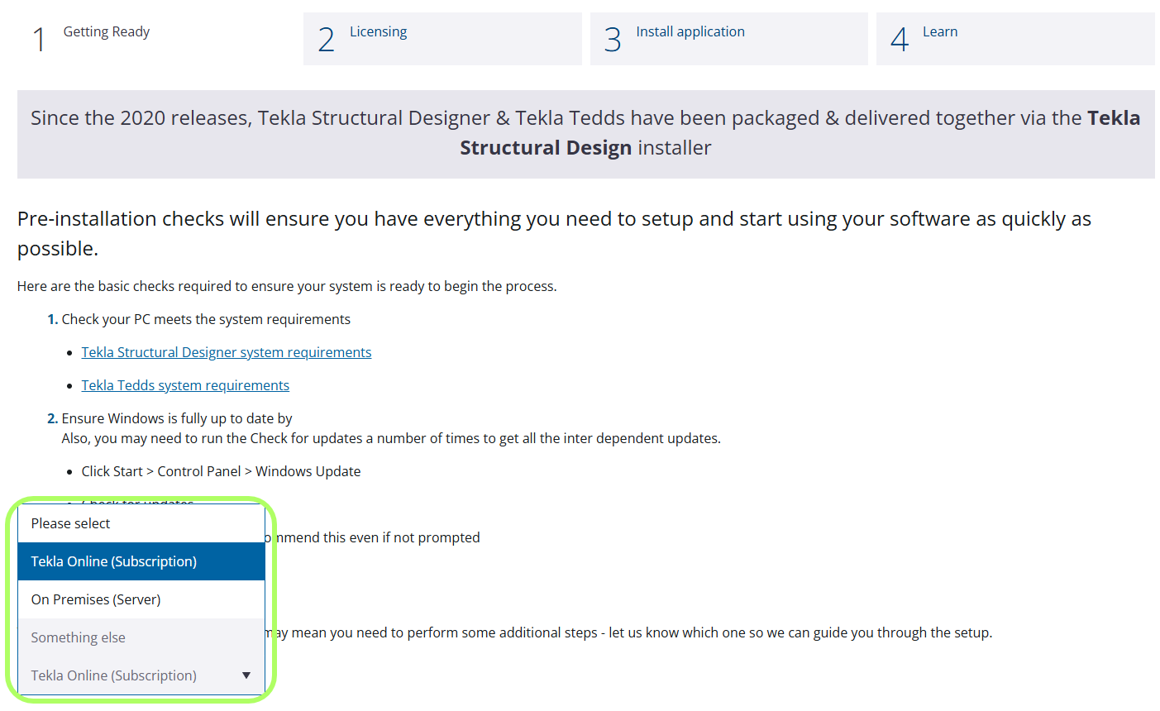Choose the "Something else" list option
Screen dimensions: 1160x711
coord(141,637)
